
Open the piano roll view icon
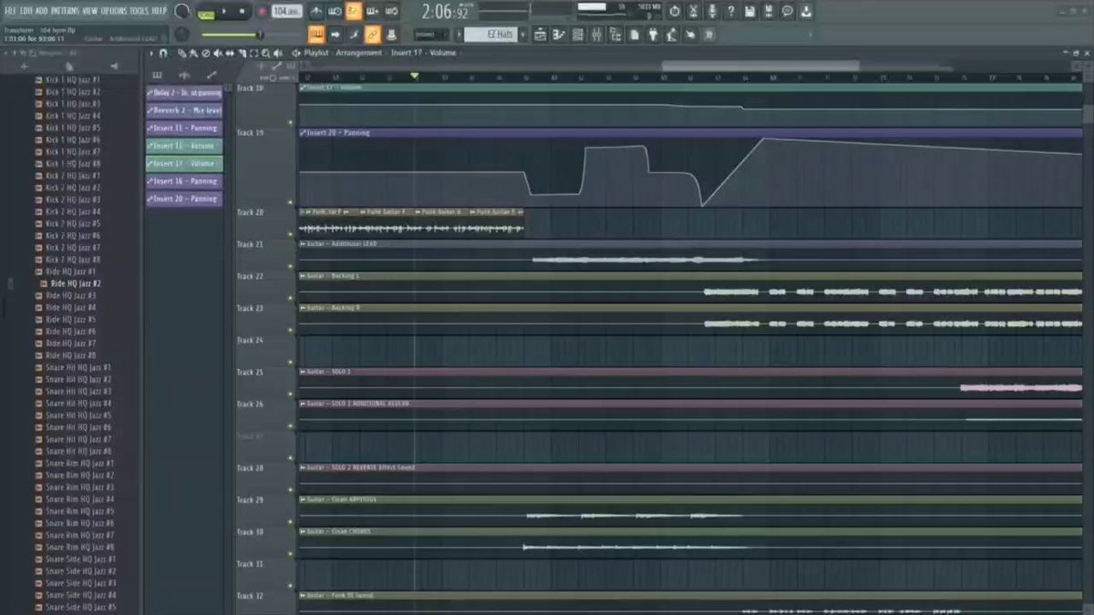point(559,35)
